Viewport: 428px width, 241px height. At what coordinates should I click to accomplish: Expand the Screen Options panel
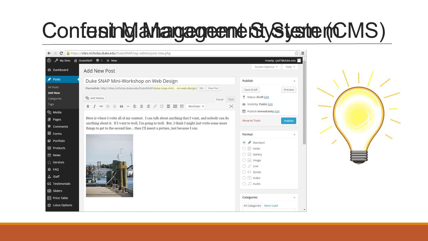(x=266, y=67)
